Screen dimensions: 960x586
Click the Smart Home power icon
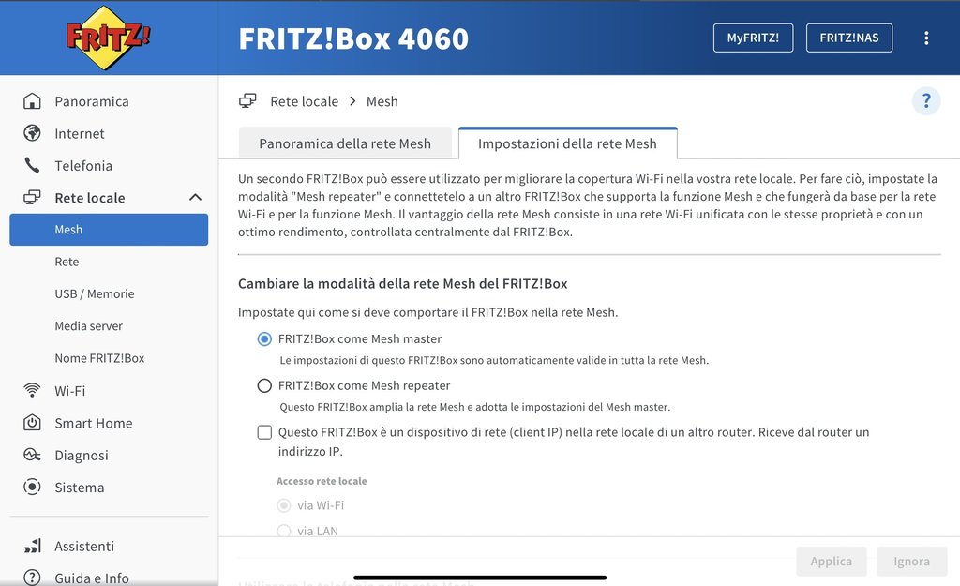pyautogui.click(x=33, y=423)
